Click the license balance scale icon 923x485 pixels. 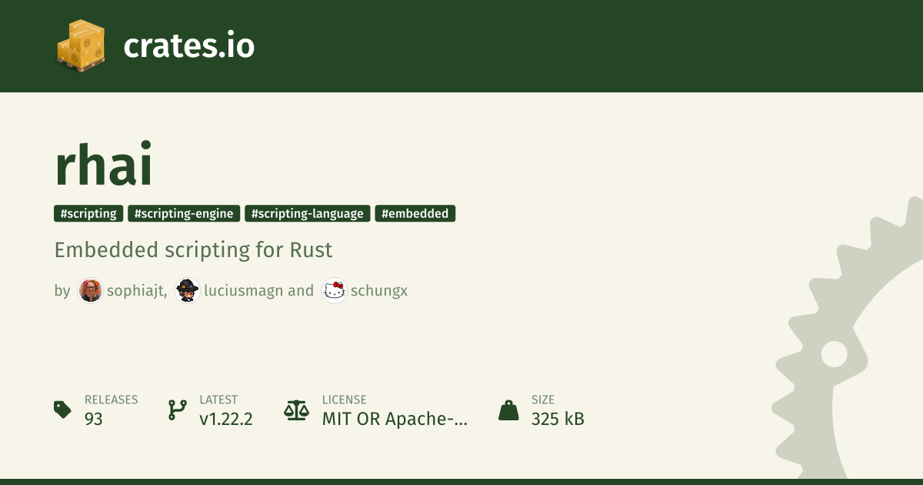[x=295, y=410]
